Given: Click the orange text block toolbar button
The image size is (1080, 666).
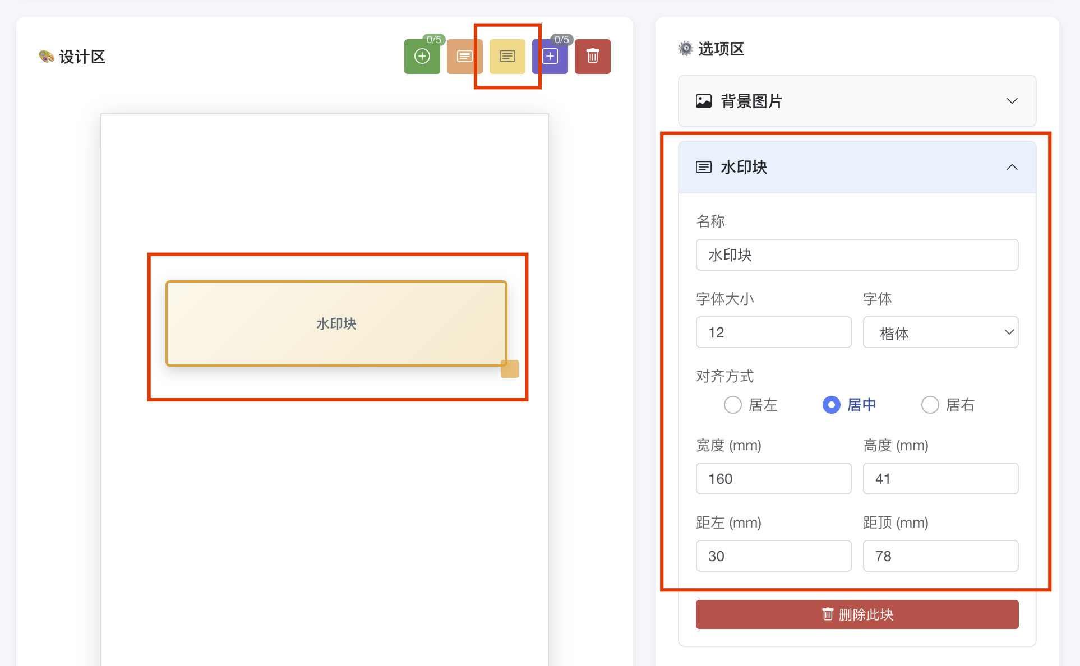Looking at the screenshot, I should (464, 56).
